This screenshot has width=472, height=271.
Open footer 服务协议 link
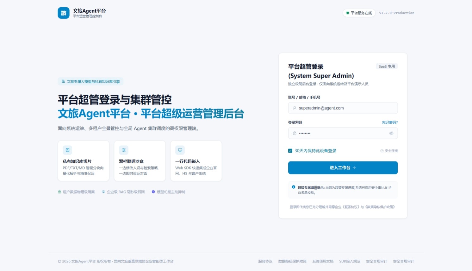[265, 261]
